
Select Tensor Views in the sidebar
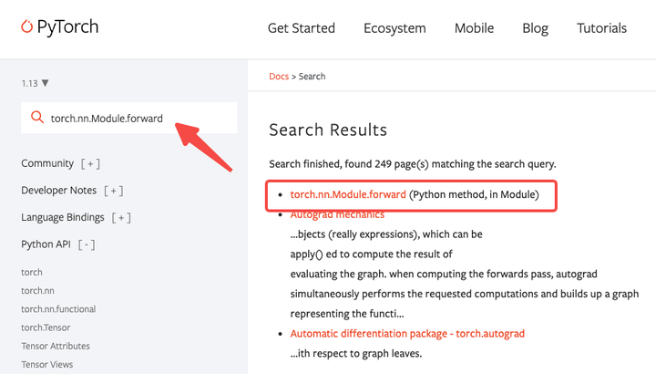(x=46, y=364)
